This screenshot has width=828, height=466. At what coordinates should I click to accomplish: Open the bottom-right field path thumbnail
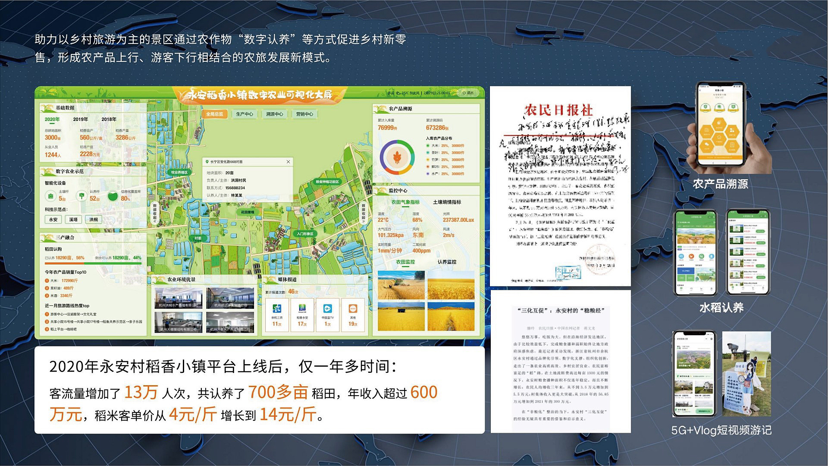(x=451, y=316)
